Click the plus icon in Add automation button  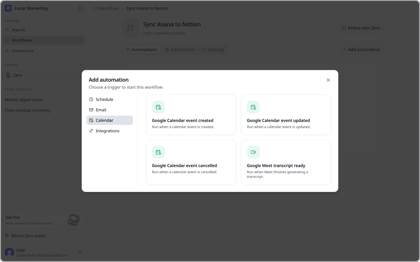coord(344,50)
